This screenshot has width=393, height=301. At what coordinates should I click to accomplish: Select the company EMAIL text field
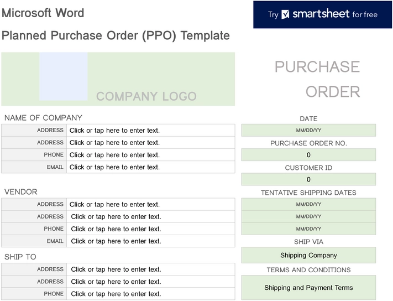coord(150,167)
